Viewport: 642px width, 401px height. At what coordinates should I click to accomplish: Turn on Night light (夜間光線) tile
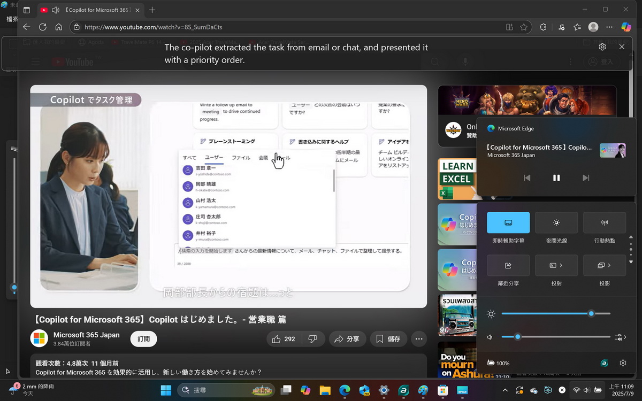click(x=556, y=222)
